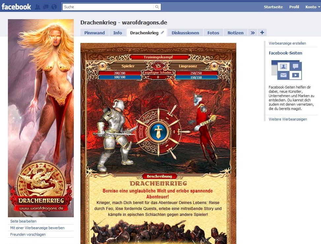The image size is (321, 244).
Task: Click the DRACHENKRIEG description heading
Action: 159,183
